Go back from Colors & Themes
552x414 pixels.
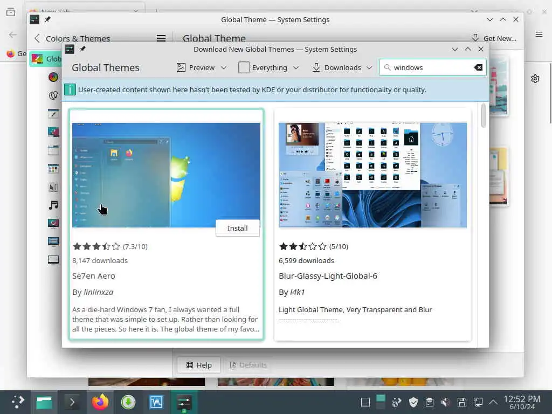37,38
